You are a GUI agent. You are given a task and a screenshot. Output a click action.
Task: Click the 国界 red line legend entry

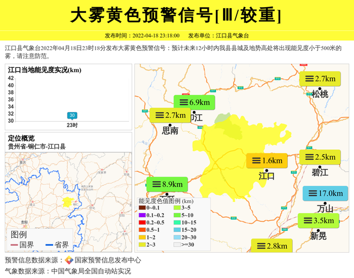coord(22,245)
